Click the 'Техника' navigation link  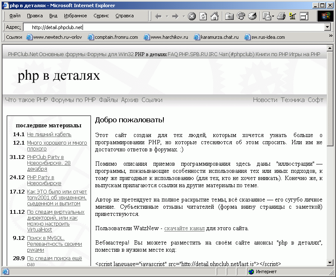click(293, 100)
